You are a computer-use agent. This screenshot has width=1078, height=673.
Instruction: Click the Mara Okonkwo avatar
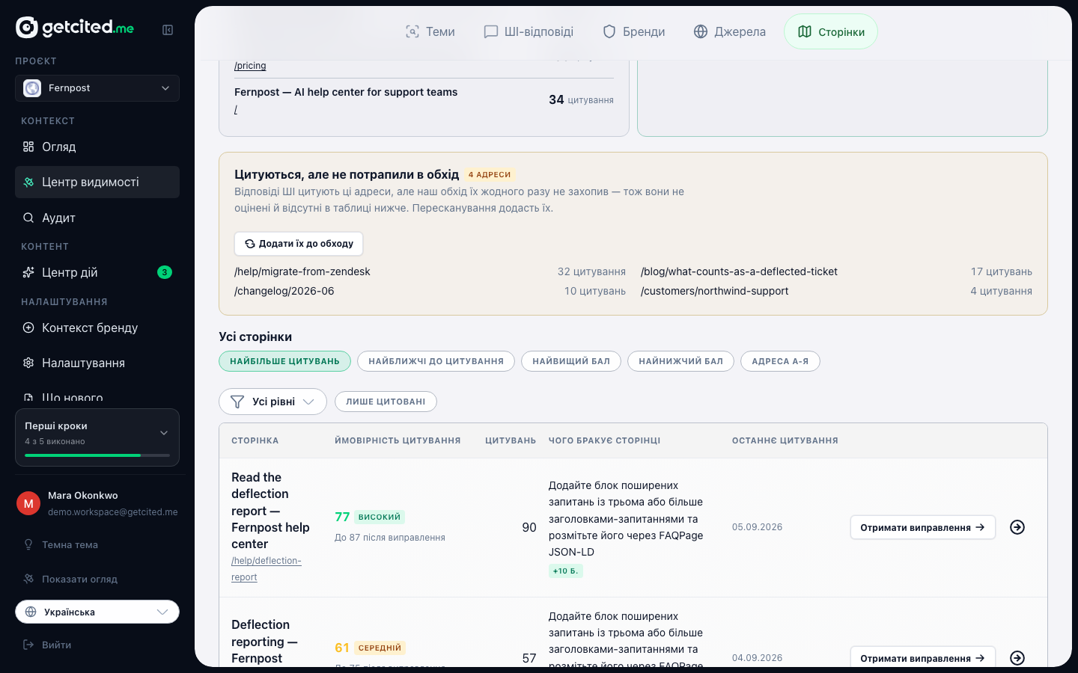click(x=28, y=503)
